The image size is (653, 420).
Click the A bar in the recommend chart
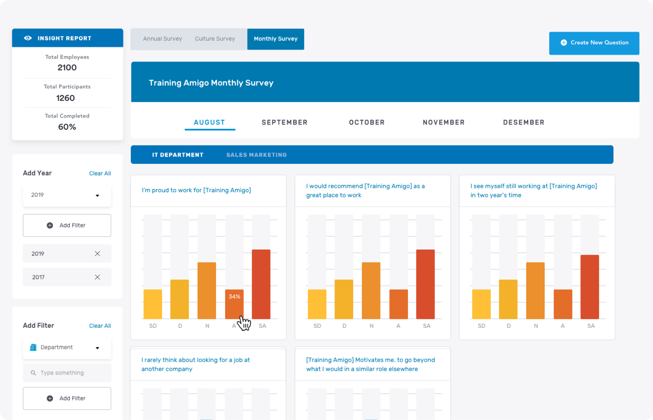tap(399, 304)
